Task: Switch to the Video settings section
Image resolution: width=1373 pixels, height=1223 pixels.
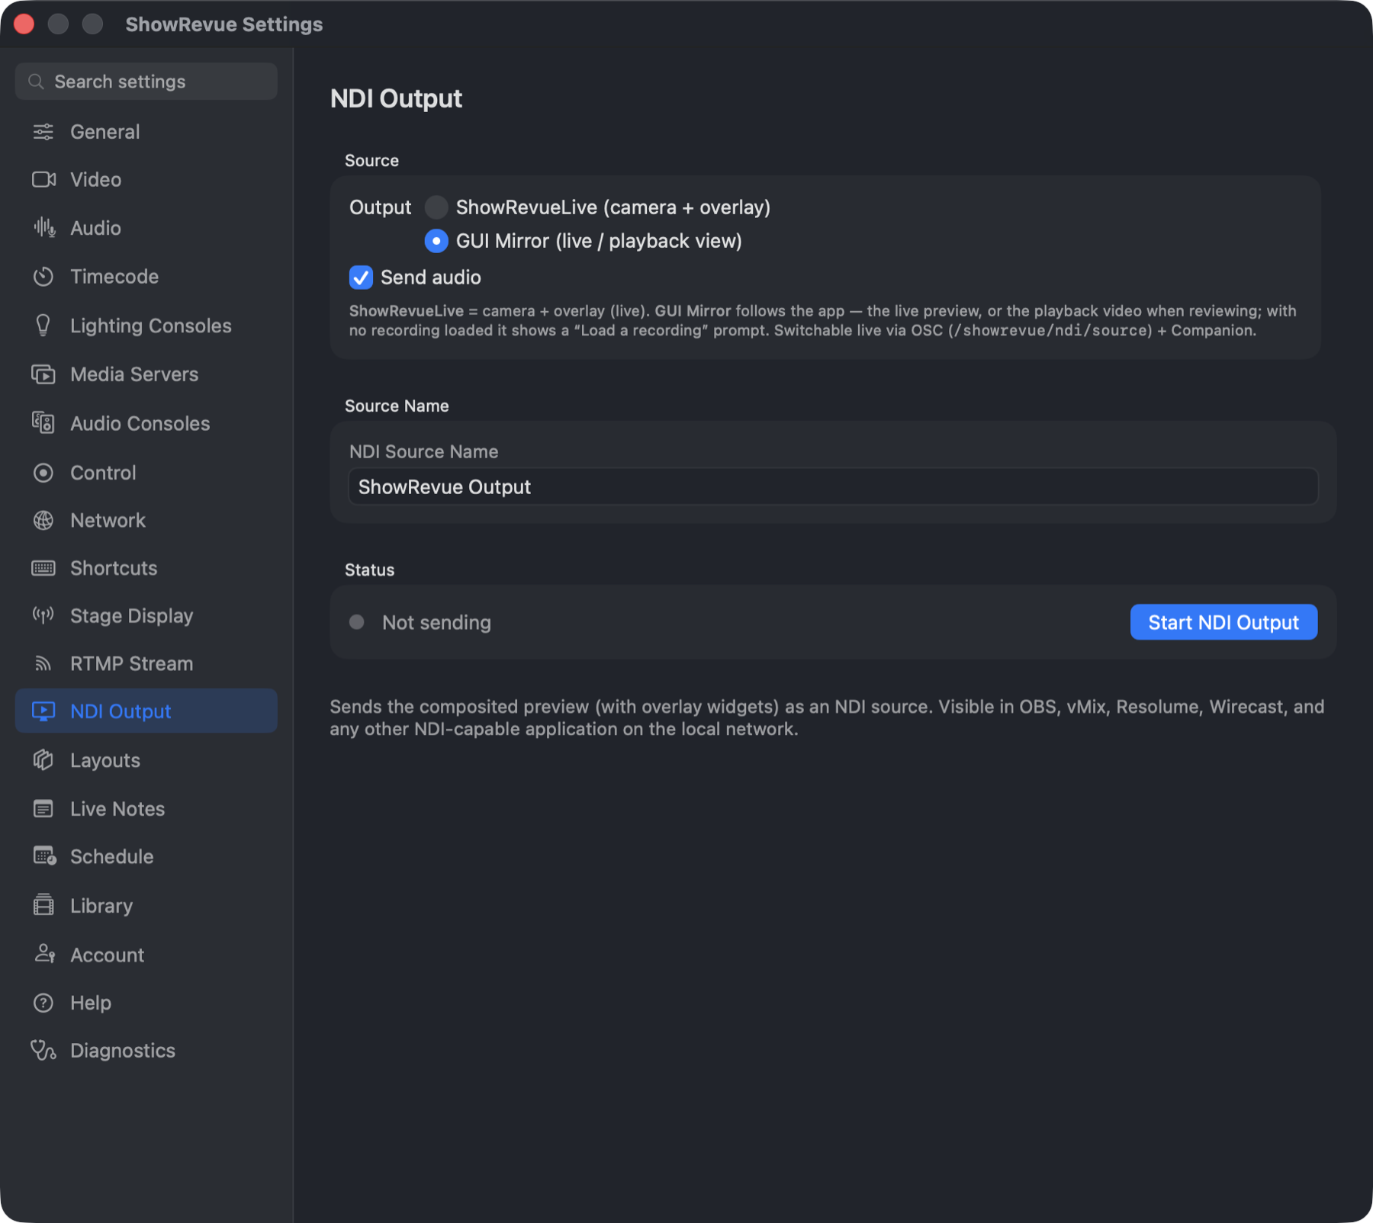Action: [x=146, y=179]
